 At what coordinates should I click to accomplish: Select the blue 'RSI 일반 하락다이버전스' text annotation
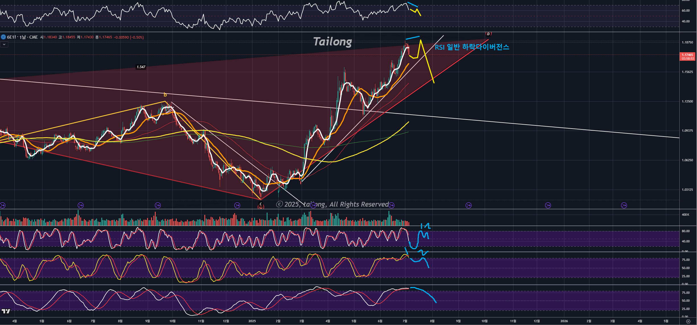tap(472, 47)
